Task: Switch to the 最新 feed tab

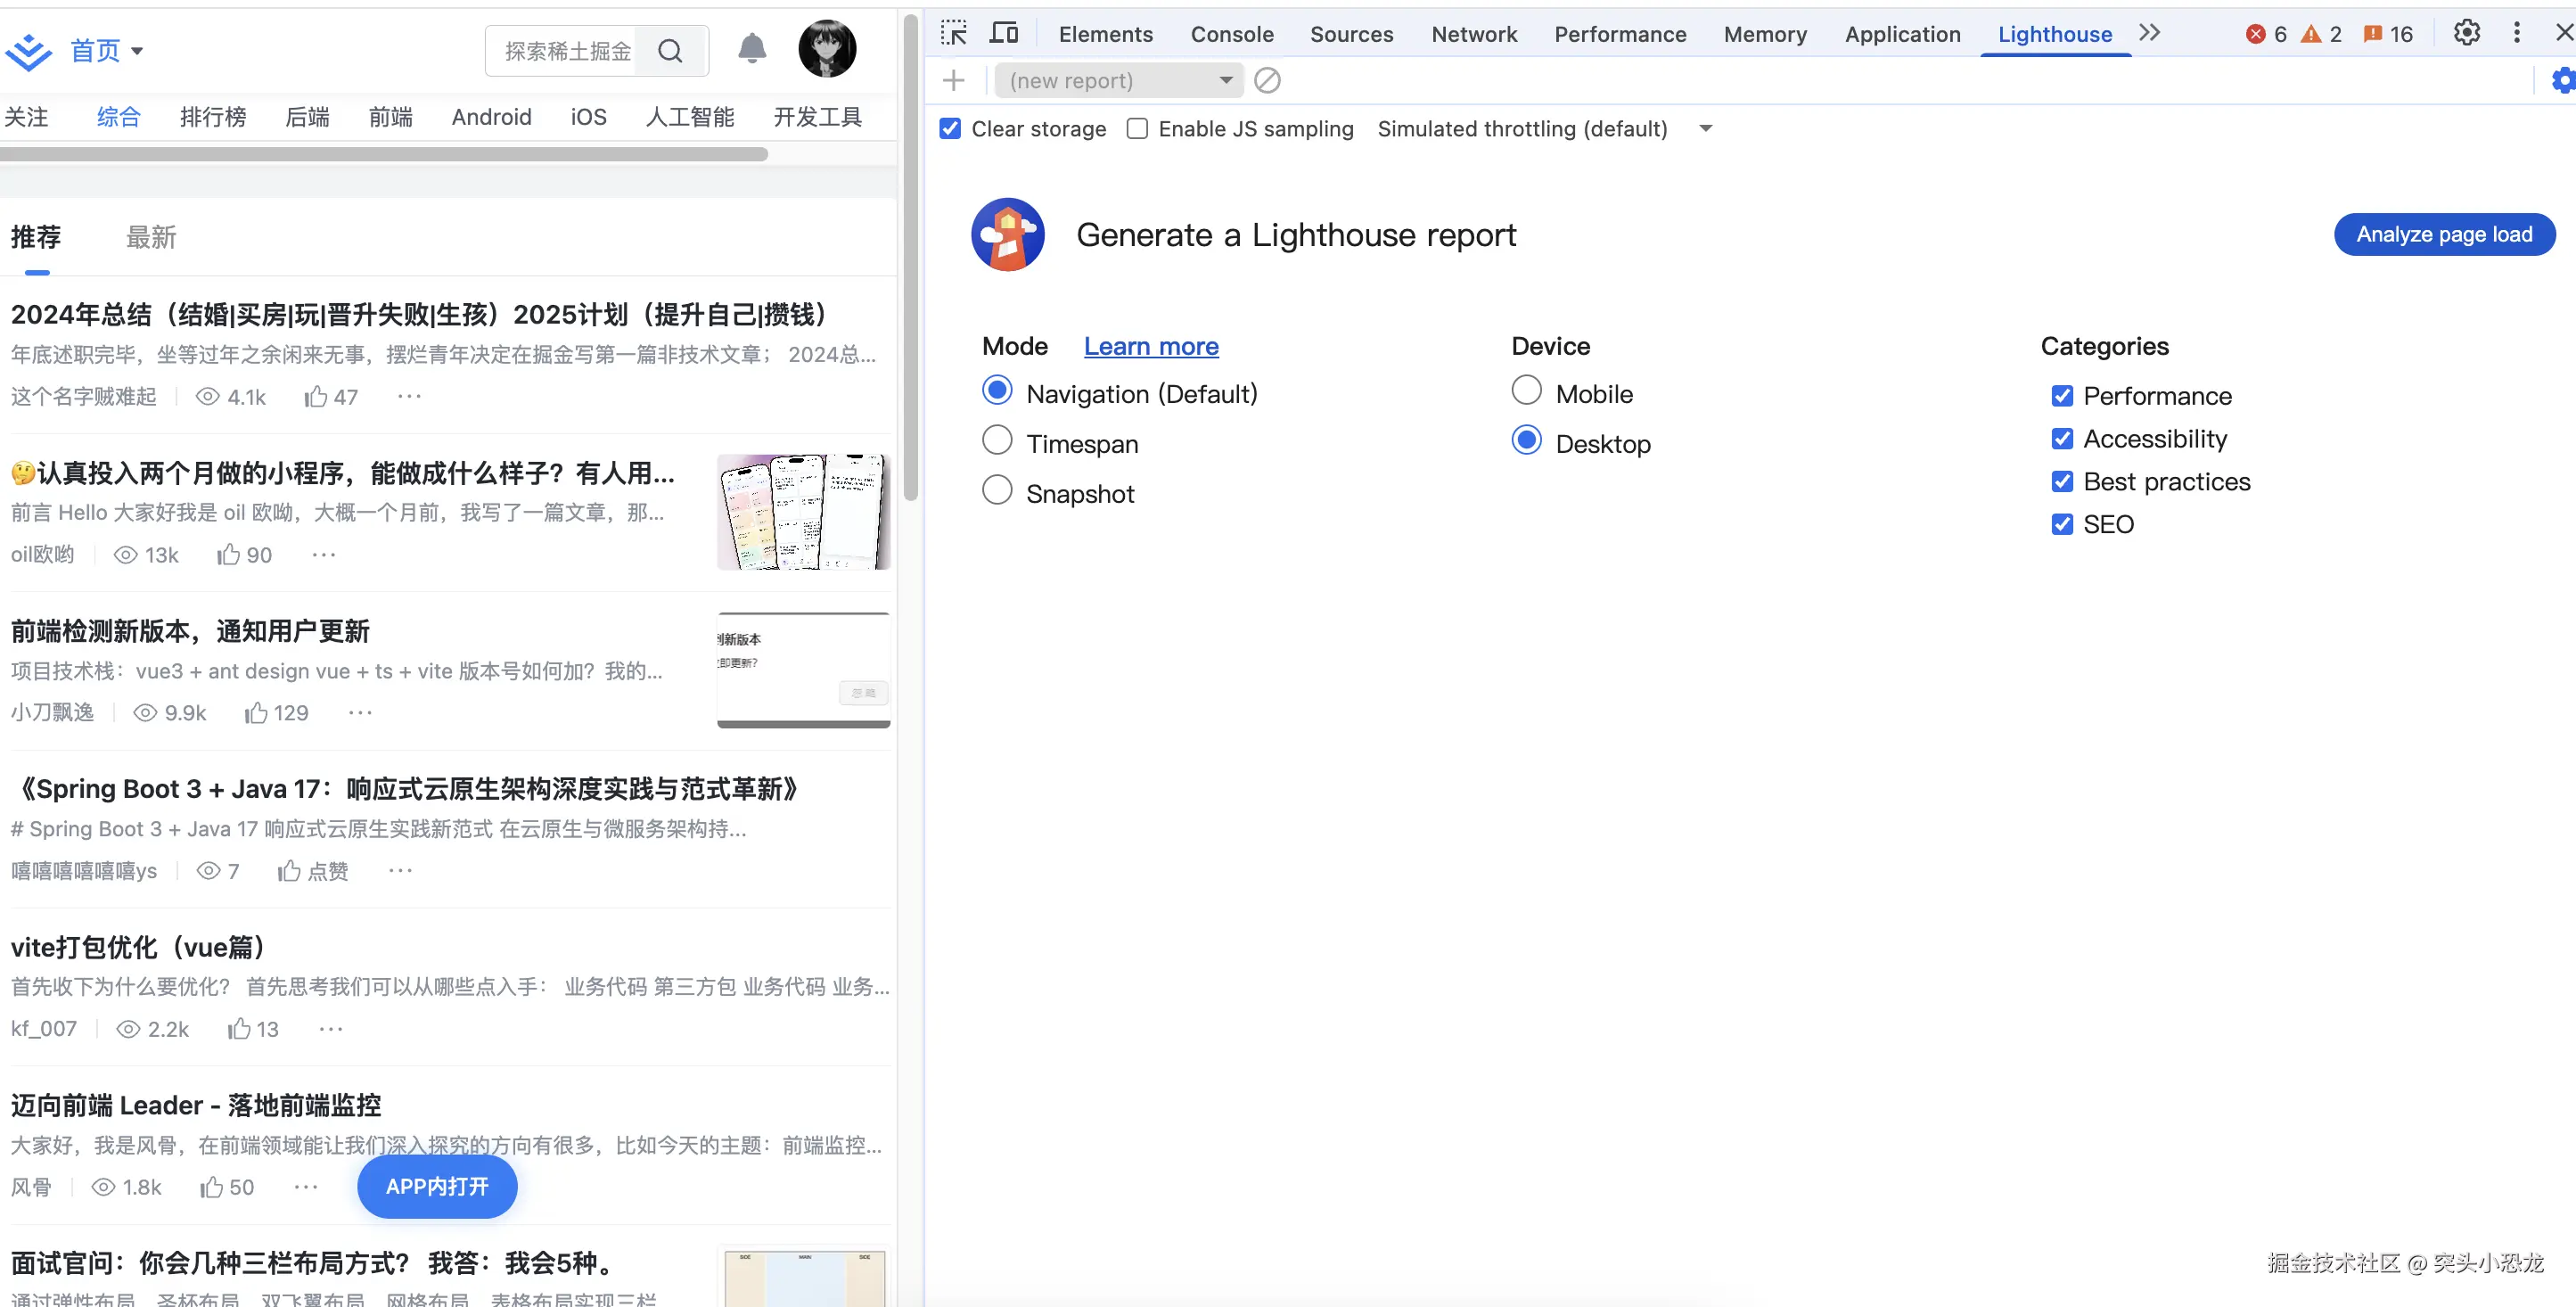Action: coord(151,237)
